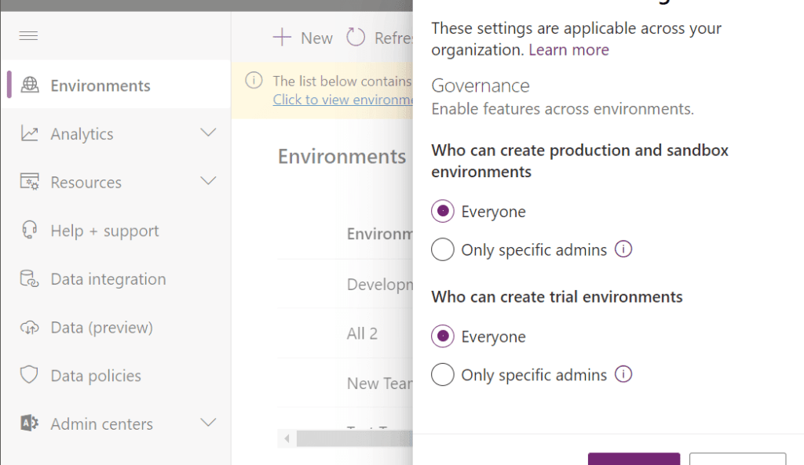Expand the Resources section
Image resolution: width=804 pixels, height=465 pixels.
click(208, 182)
